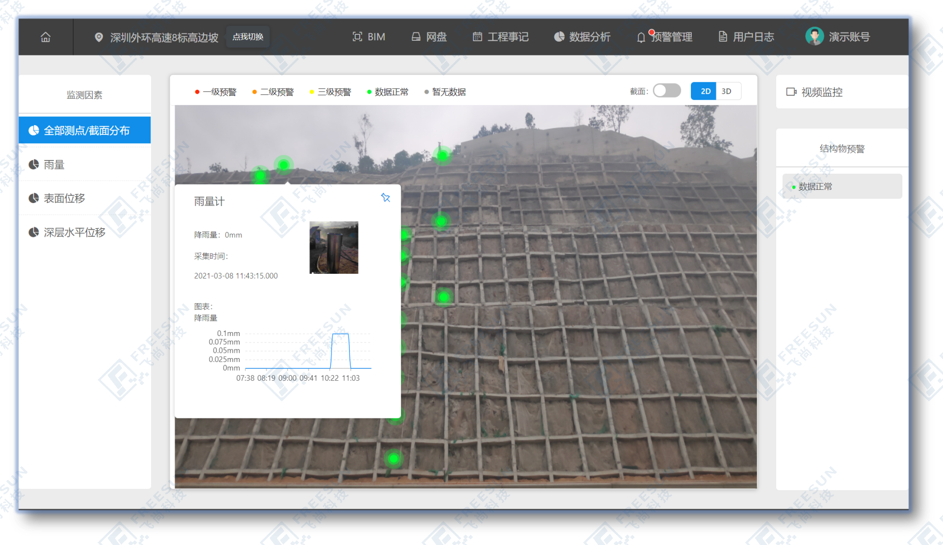943x545 pixels.
Task: Click the 2021-03-08 11:43:15.000 collection timestamp
Action: (236, 276)
